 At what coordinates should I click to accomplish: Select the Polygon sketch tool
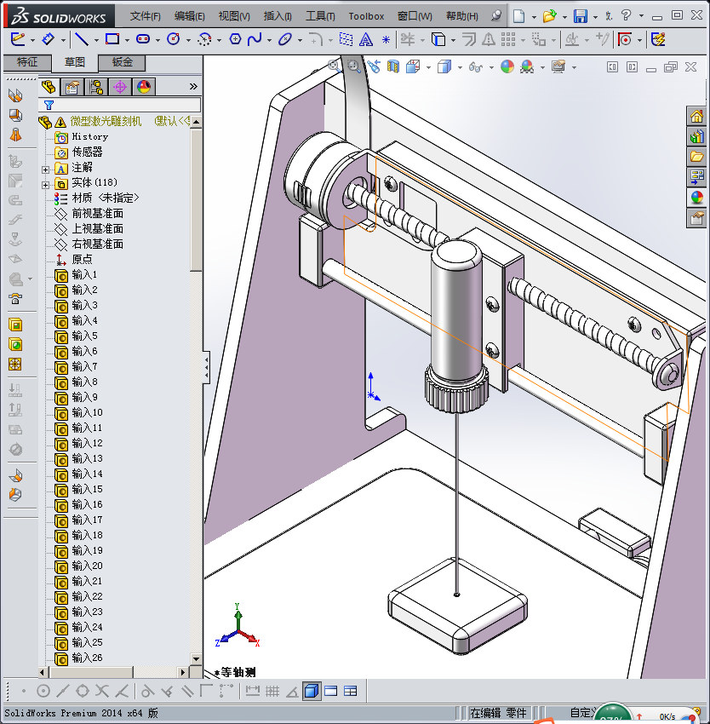[235, 40]
